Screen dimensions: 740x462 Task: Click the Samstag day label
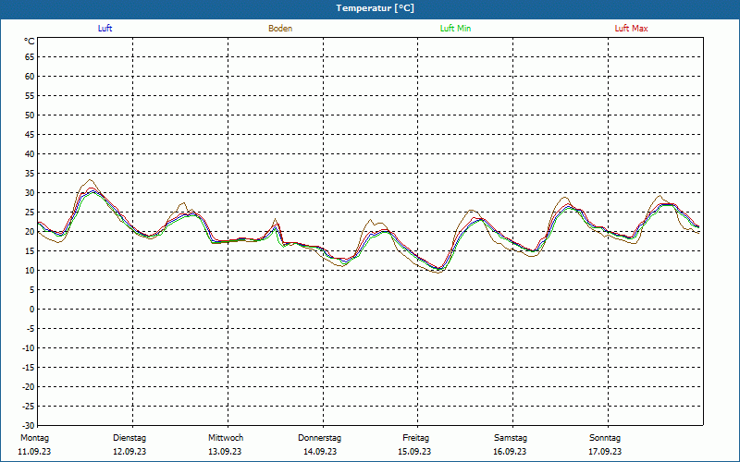click(x=511, y=438)
